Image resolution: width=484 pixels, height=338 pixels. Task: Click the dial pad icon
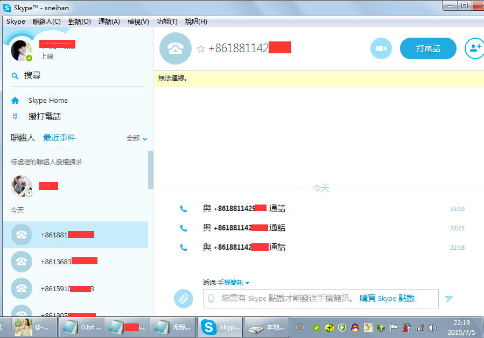coord(15,116)
